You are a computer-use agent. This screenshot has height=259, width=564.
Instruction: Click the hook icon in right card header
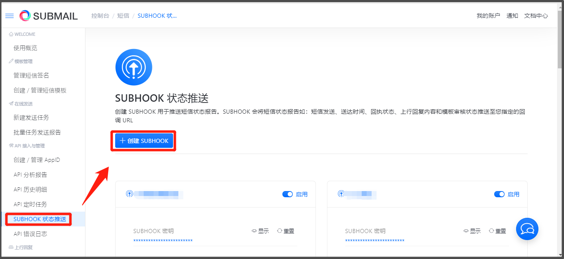point(341,194)
